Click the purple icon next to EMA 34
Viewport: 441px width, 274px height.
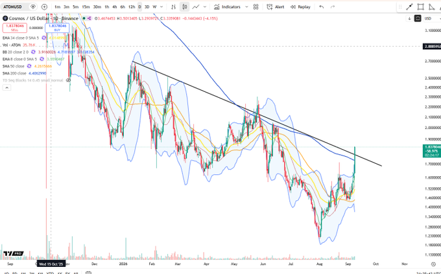click(x=44, y=38)
